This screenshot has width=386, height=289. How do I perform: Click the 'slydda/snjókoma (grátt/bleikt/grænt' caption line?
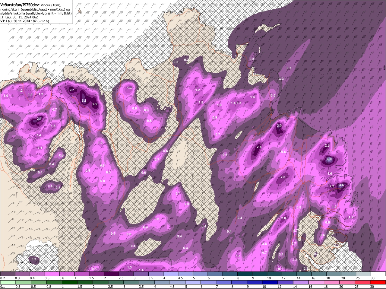[36, 13]
